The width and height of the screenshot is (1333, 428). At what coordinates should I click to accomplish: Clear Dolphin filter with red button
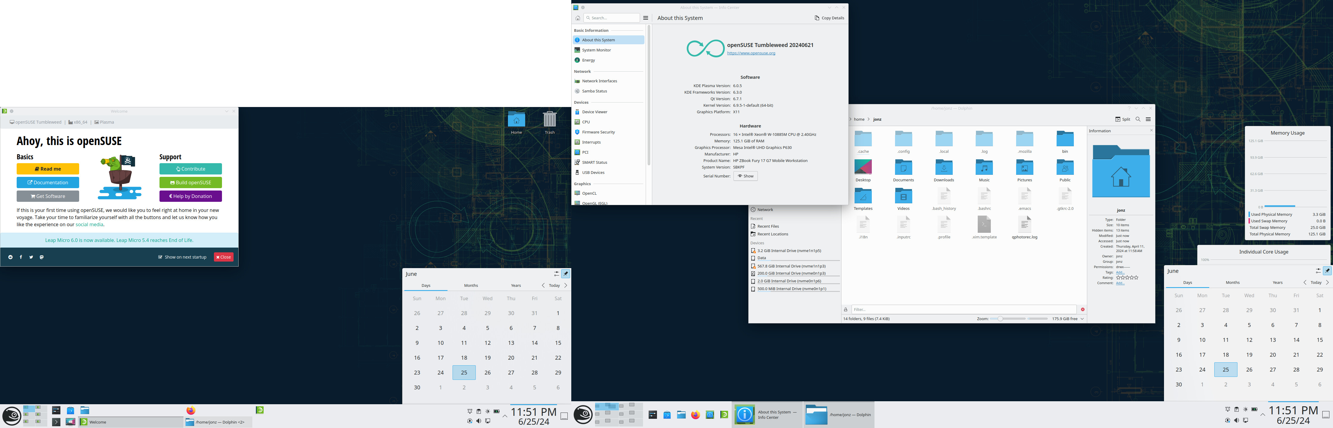point(1082,310)
